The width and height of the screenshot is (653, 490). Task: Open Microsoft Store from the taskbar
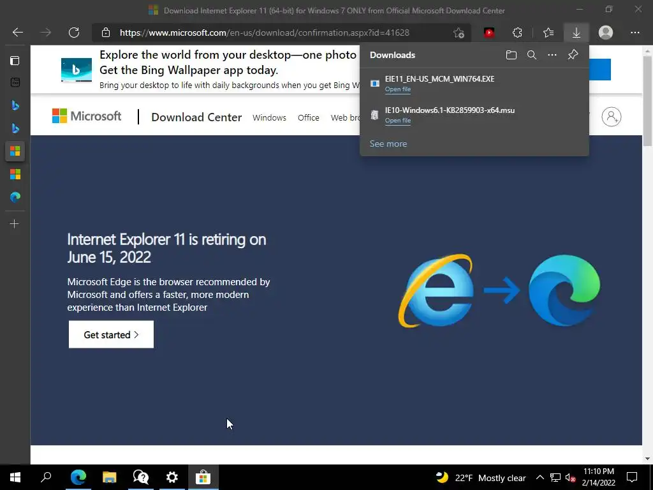click(203, 477)
